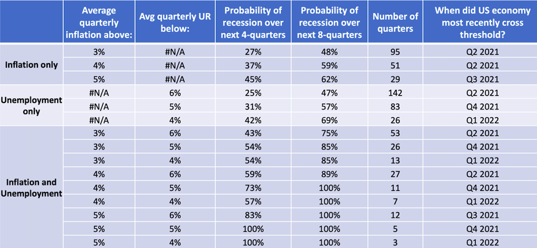
Task: Click the 'Inflation only' row group label
Action: [x=31, y=65]
